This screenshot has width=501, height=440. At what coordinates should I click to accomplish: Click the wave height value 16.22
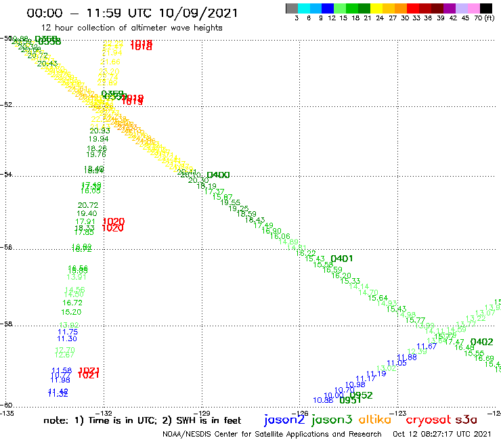pyautogui.click(x=306, y=253)
